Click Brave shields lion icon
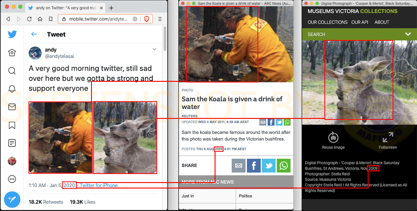Image resolution: width=417 pixels, height=211 pixels. coord(146,19)
